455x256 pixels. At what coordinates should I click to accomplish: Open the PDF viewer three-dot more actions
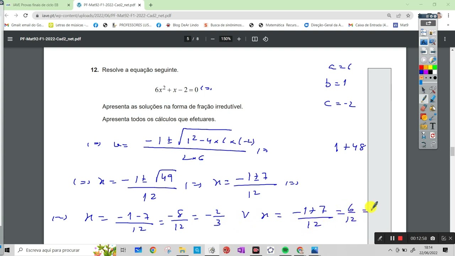[445, 39]
